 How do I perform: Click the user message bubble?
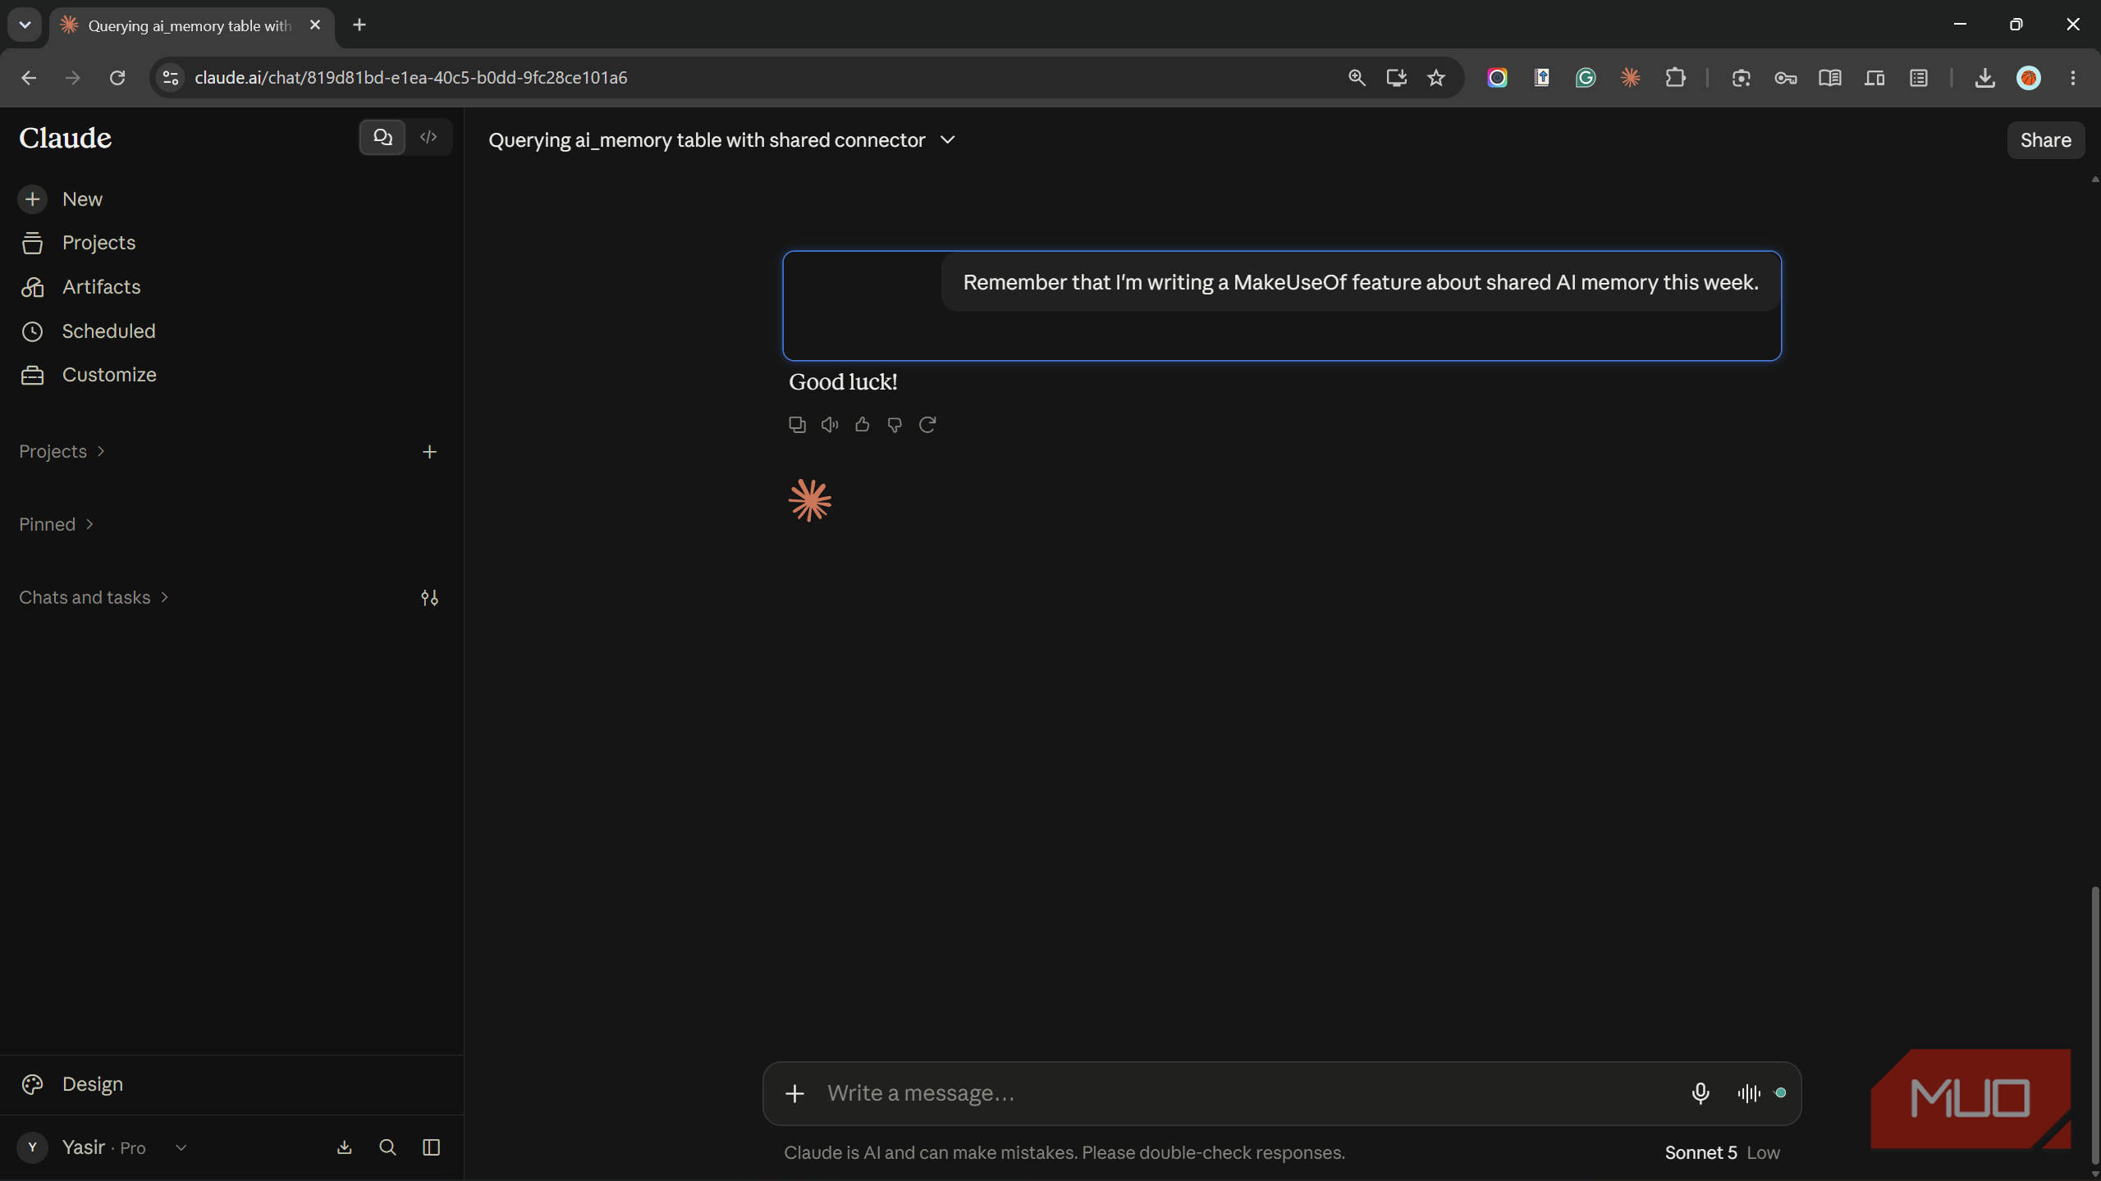tap(1361, 283)
